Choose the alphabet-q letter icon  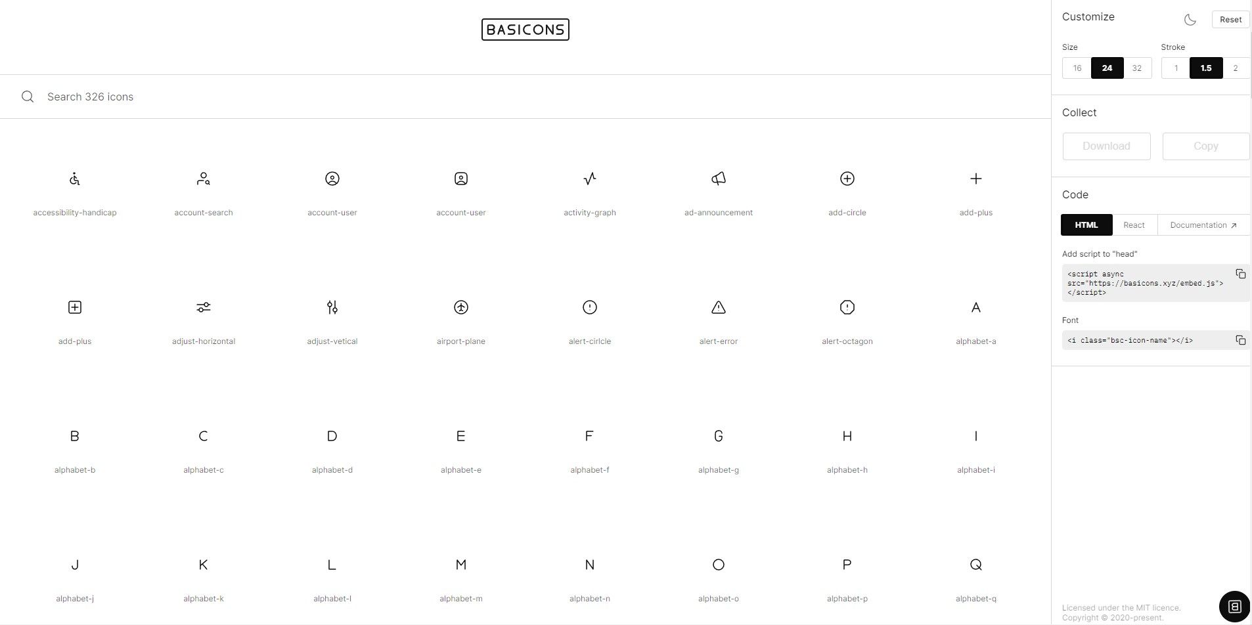click(x=976, y=565)
